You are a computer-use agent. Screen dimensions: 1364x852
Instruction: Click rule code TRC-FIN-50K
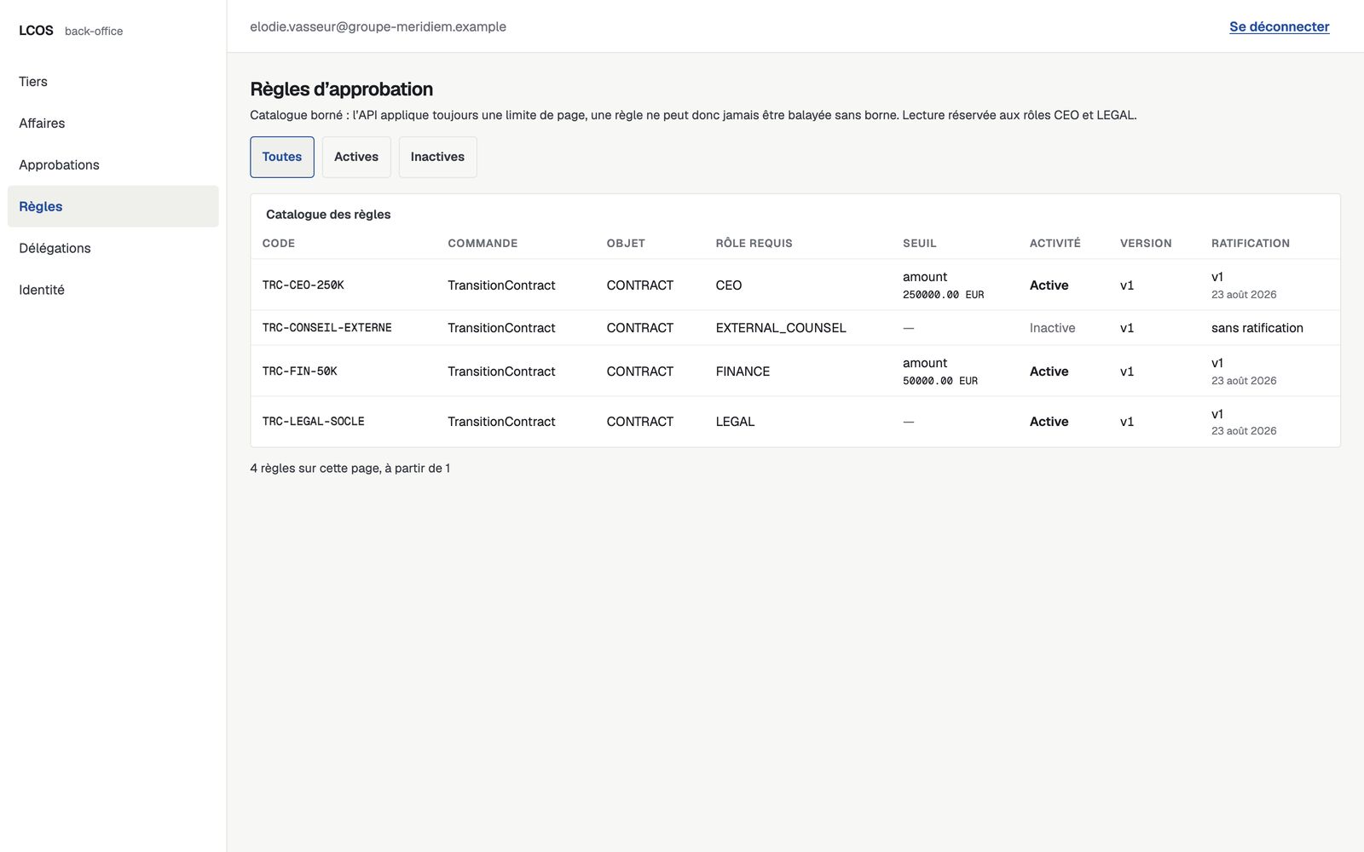coord(300,371)
